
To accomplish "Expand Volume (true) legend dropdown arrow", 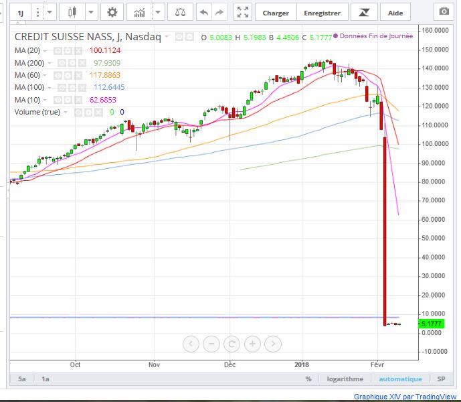I will pos(66,112).
